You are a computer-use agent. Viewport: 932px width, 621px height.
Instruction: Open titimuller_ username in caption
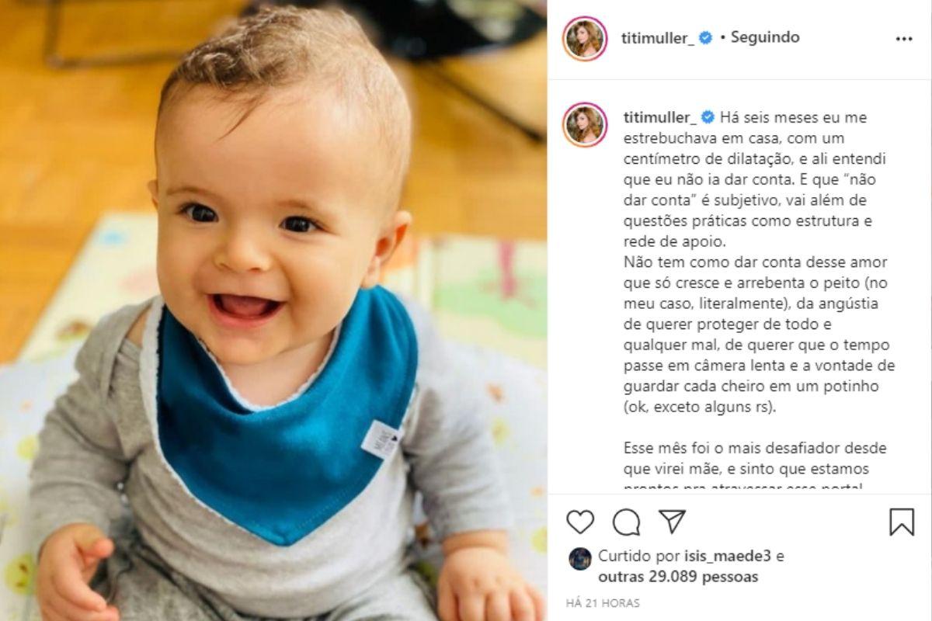[660, 118]
